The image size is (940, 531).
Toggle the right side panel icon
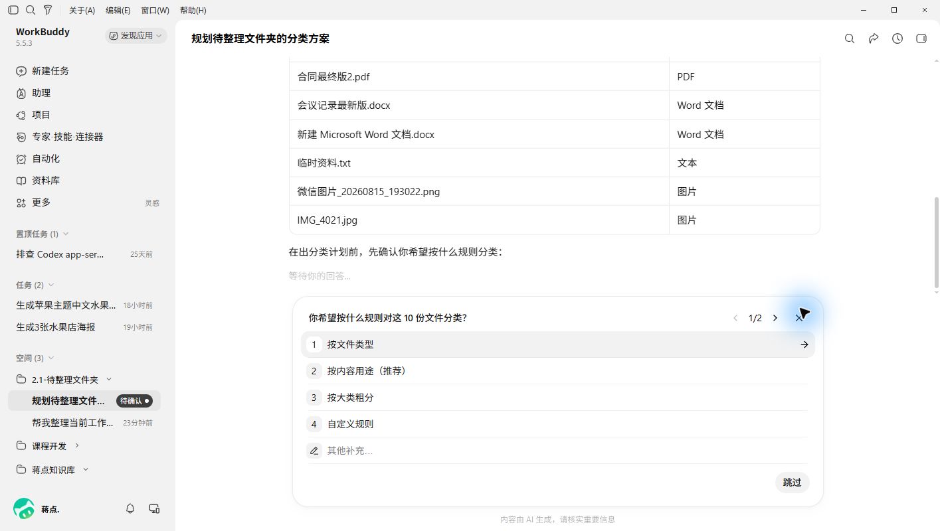(x=921, y=38)
